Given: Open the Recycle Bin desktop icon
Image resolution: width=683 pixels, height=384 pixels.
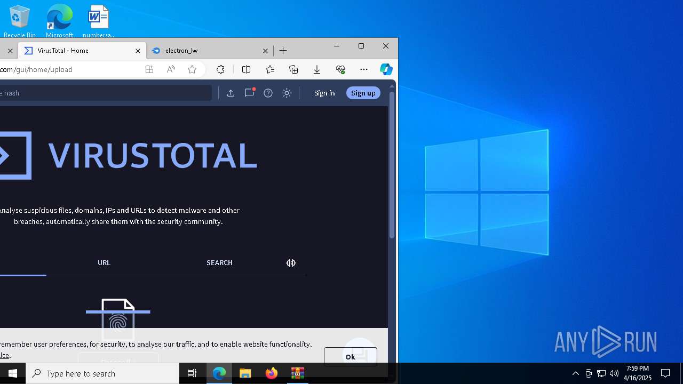Looking at the screenshot, I should coord(20,21).
